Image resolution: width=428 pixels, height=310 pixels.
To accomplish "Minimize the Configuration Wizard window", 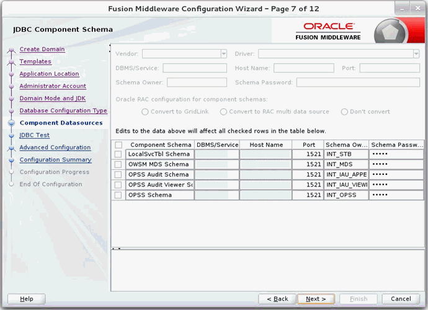I will [x=402, y=9].
